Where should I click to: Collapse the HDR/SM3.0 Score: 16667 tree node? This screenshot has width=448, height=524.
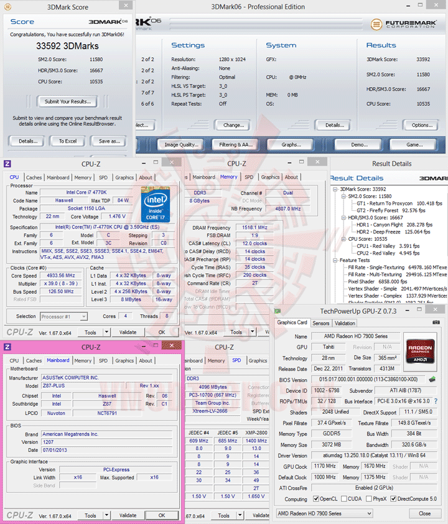click(x=343, y=218)
